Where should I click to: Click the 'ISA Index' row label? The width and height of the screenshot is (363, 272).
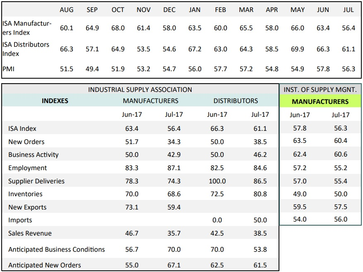(x=22, y=128)
